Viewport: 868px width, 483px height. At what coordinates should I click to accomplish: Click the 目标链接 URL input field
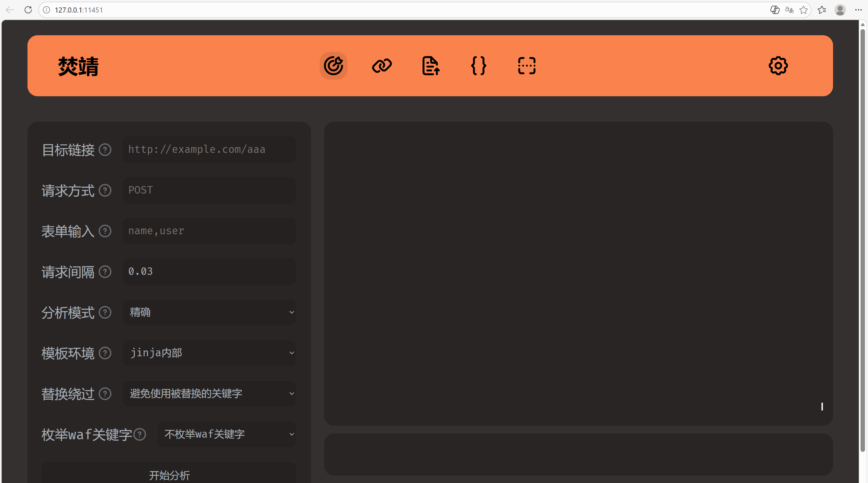click(209, 149)
